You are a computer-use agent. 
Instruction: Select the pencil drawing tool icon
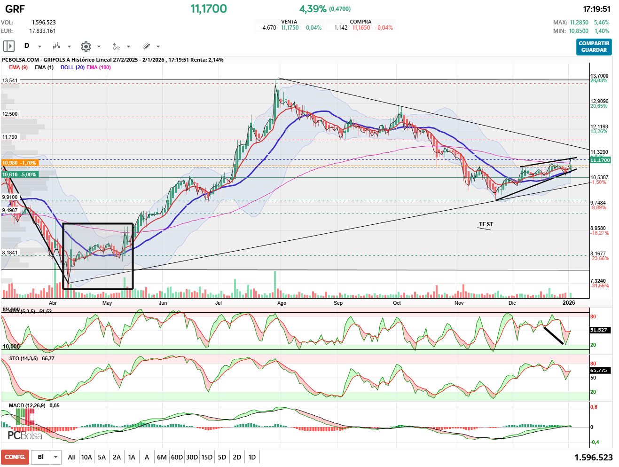[x=146, y=46]
